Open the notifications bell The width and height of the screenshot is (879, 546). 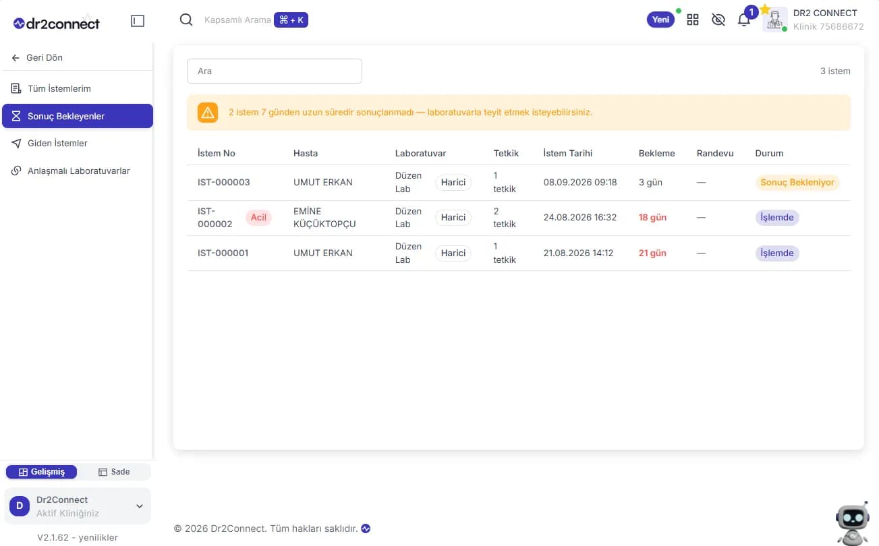pyautogui.click(x=744, y=20)
